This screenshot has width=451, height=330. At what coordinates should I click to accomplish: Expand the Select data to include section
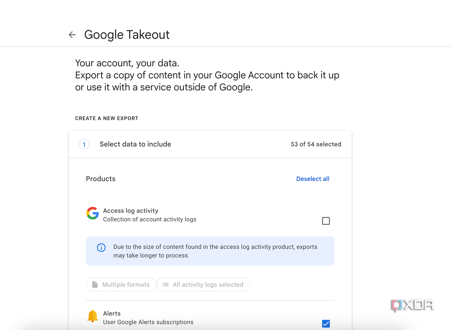(135, 144)
